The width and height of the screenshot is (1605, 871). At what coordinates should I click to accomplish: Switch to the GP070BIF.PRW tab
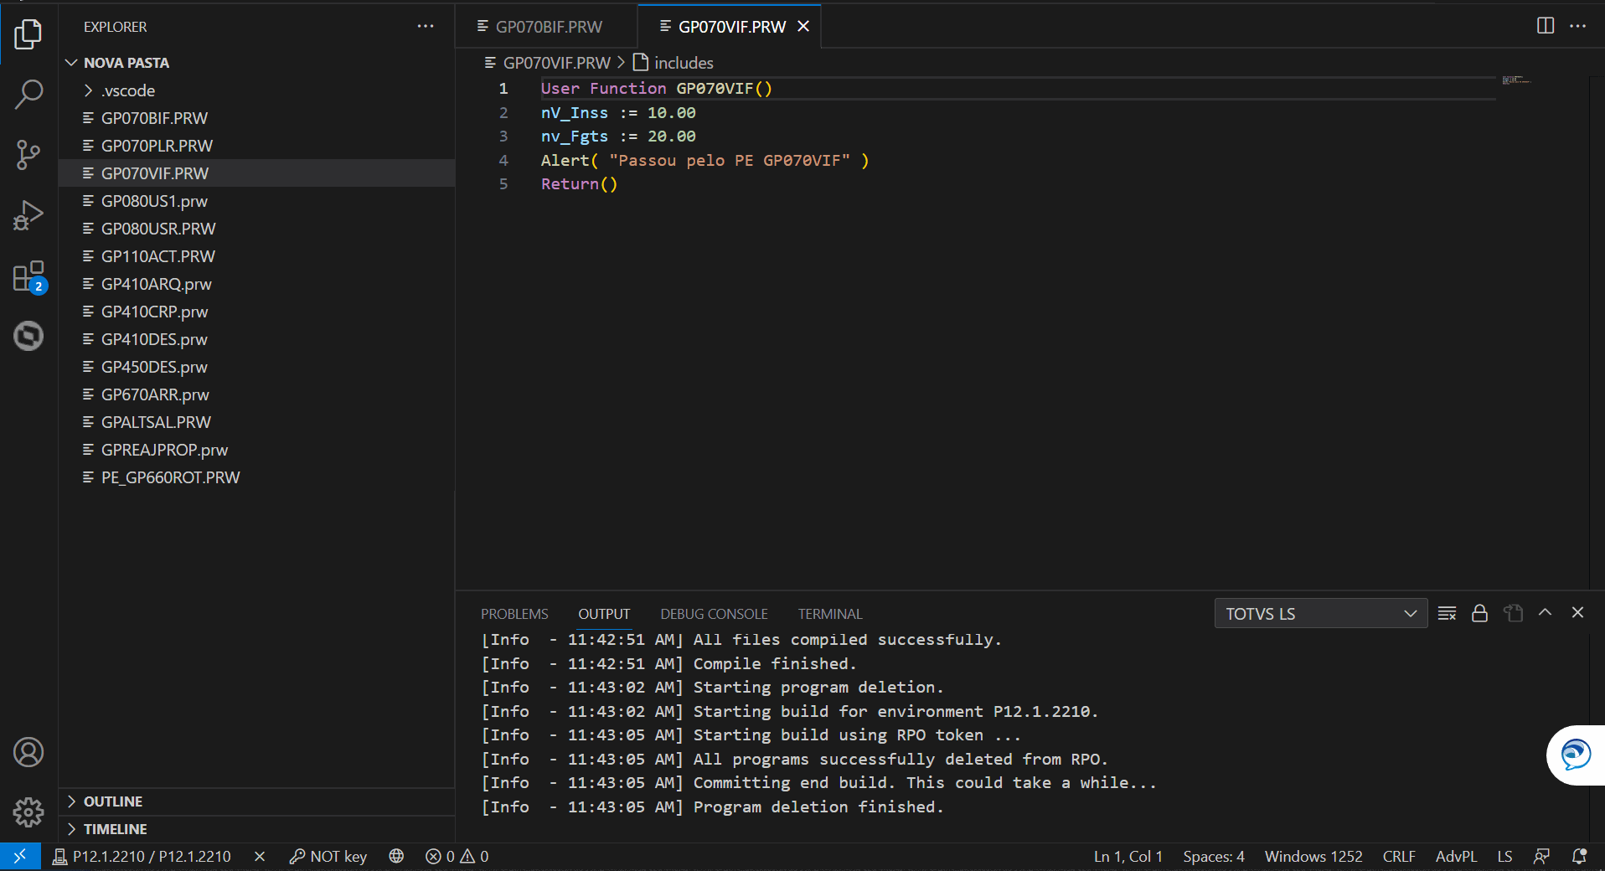click(x=548, y=27)
